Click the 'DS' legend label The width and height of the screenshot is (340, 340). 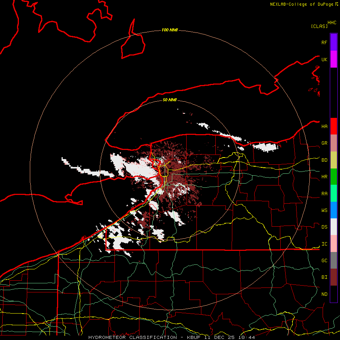coord(324,227)
